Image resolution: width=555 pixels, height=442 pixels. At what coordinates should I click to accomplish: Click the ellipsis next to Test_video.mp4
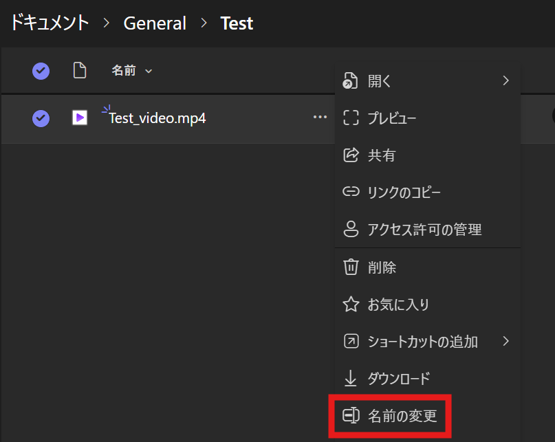(320, 118)
